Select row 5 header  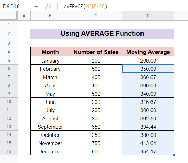pos(9,61)
